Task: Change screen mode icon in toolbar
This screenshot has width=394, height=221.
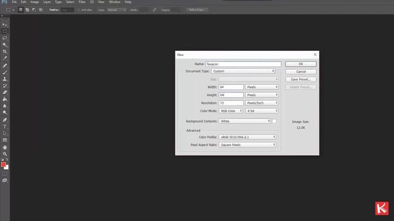Action: pyautogui.click(x=5, y=180)
